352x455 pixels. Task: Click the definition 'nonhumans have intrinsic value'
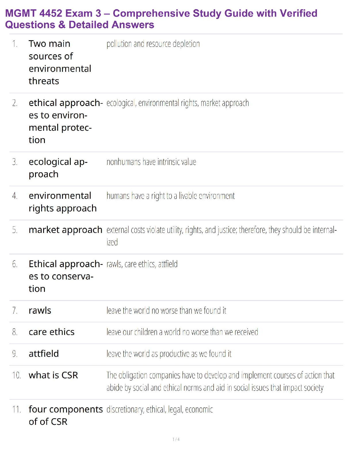[x=151, y=162]
